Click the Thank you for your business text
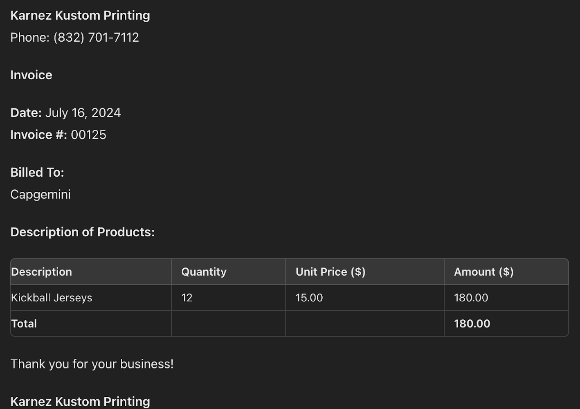Image resolution: width=580 pixels, height=409 pixels. (92, 364)
